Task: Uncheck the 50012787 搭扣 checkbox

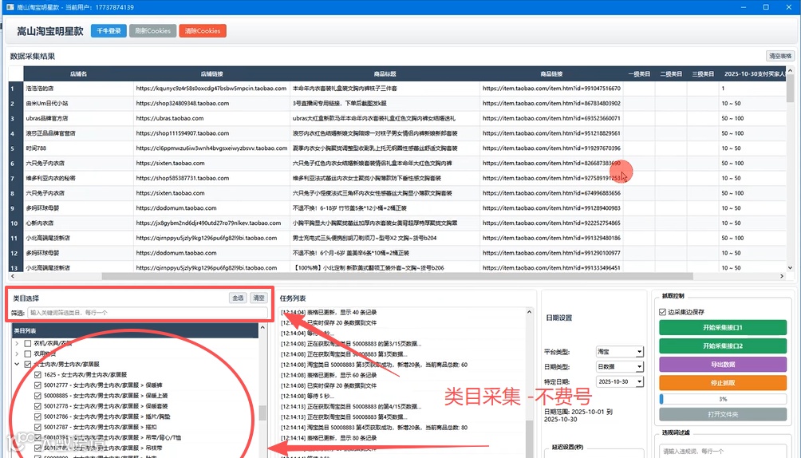Action: pyautogui.click(x=37, y=427)
